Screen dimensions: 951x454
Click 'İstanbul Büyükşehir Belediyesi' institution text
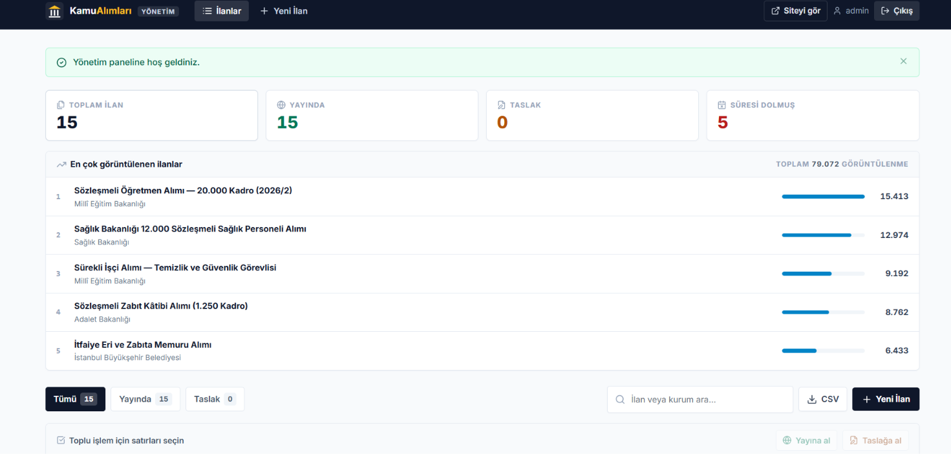[127, 358]
